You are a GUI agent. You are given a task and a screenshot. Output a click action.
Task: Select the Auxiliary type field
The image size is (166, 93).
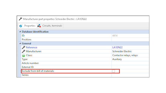tap(130, 59)
